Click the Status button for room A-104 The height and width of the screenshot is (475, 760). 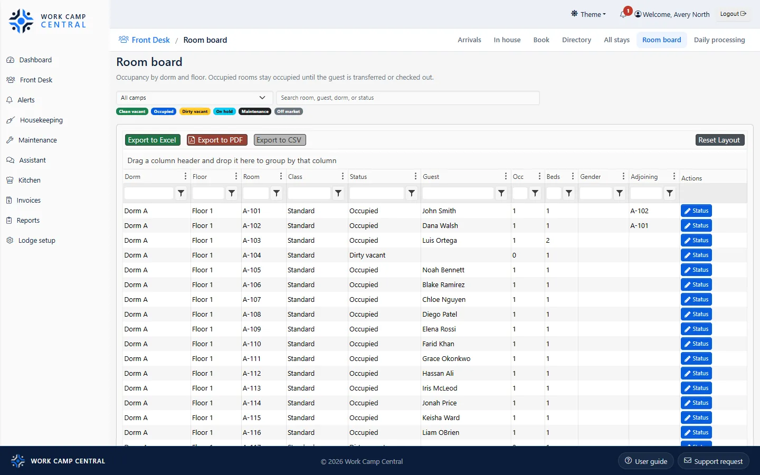[696, 255]
